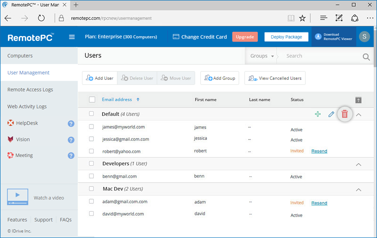Open reading view book icon

coord(291,18)
